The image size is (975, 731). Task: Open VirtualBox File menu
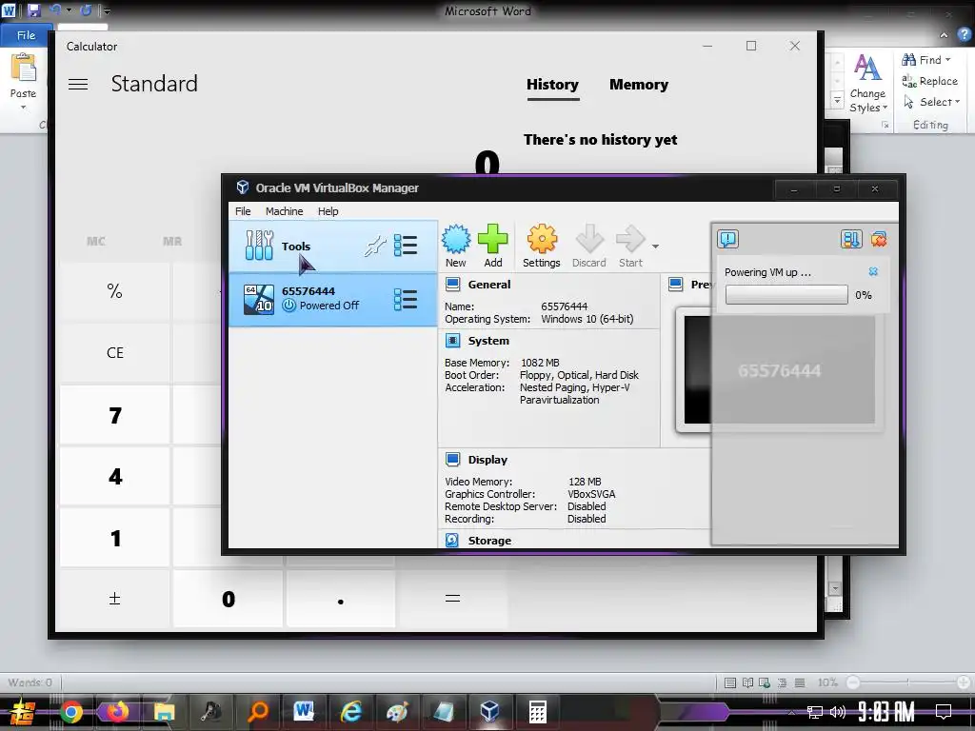click(x=243, y=211)
